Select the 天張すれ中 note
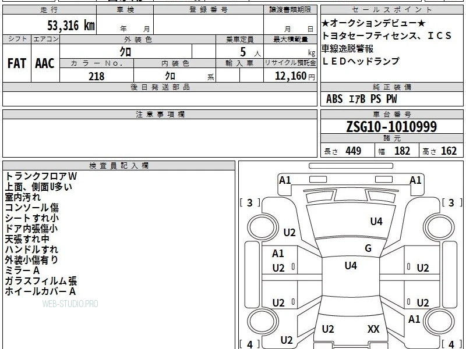Screen dimensions: 466x349 pyautogui.click(x=27, y=239)
